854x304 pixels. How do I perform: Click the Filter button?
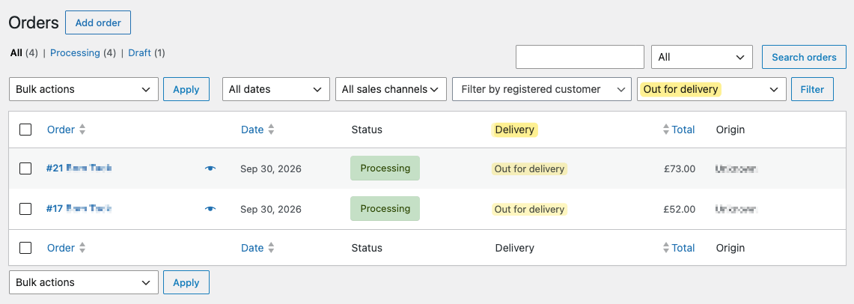point(812,89)
